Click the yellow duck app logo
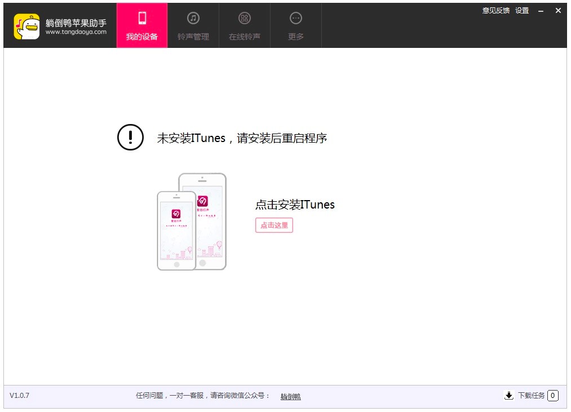 click(x=26, y=26)
